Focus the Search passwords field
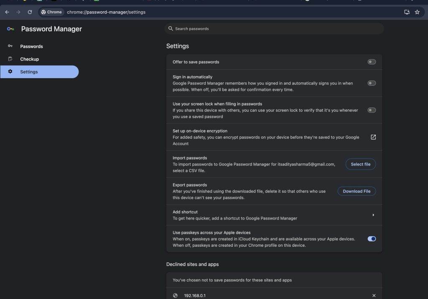The height and width of the screenshot is (299, 428). (276, 29)
